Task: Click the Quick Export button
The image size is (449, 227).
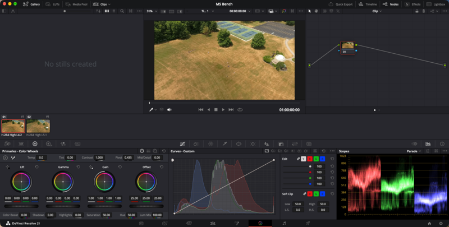Action: (341, 4)
